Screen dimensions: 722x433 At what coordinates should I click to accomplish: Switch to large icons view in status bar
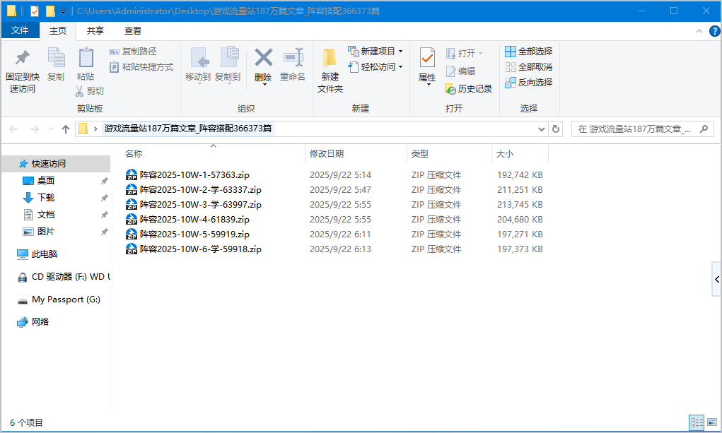pos(712,422)
